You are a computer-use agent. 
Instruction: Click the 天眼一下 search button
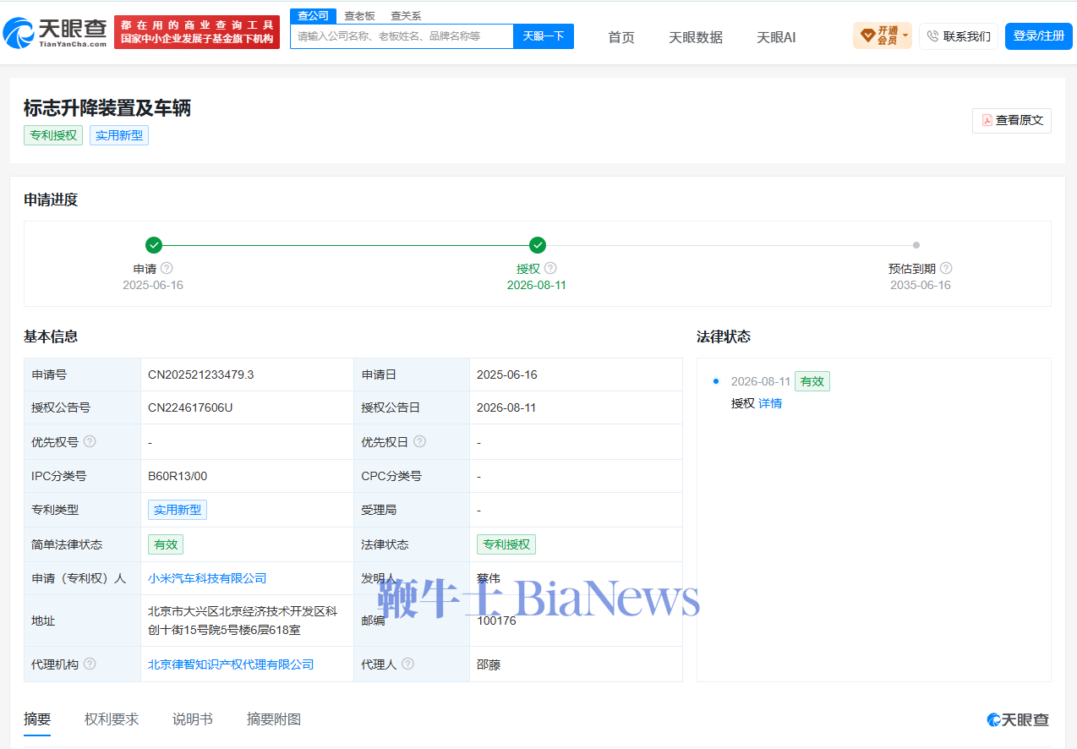pyautogui.click(x=544, y=36)
